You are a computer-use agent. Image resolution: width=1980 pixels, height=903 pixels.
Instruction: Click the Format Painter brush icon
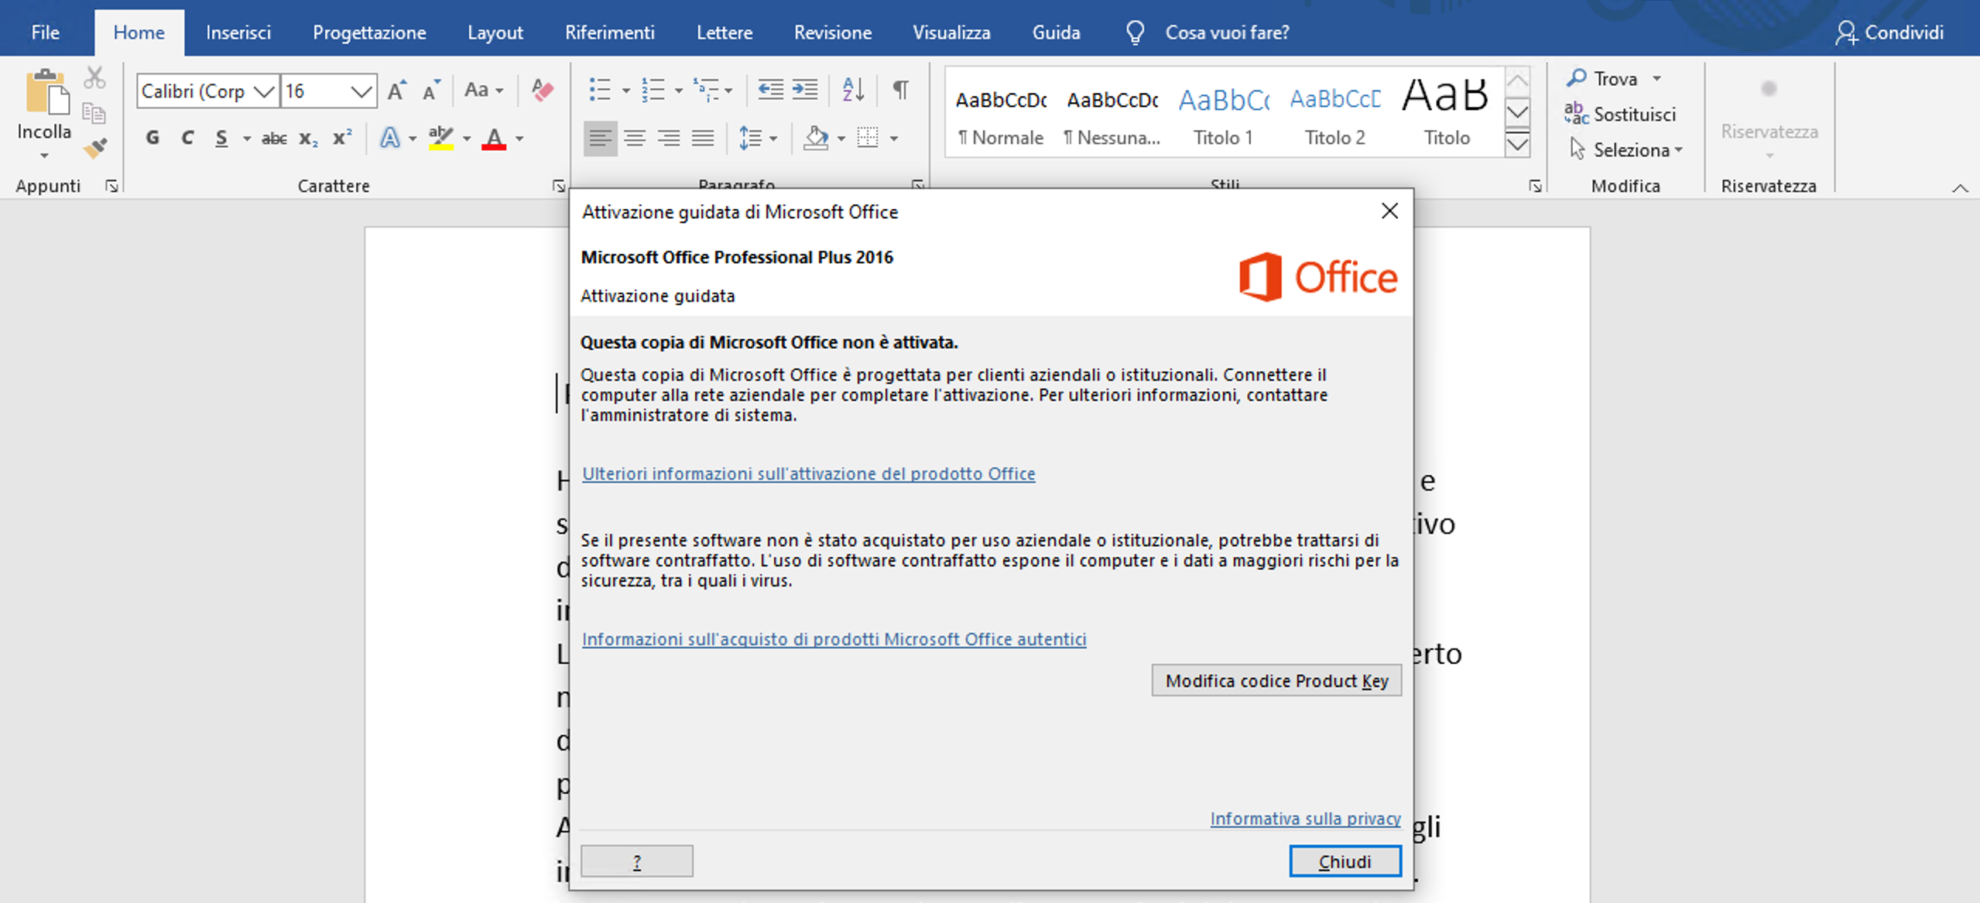coord(95,148)
